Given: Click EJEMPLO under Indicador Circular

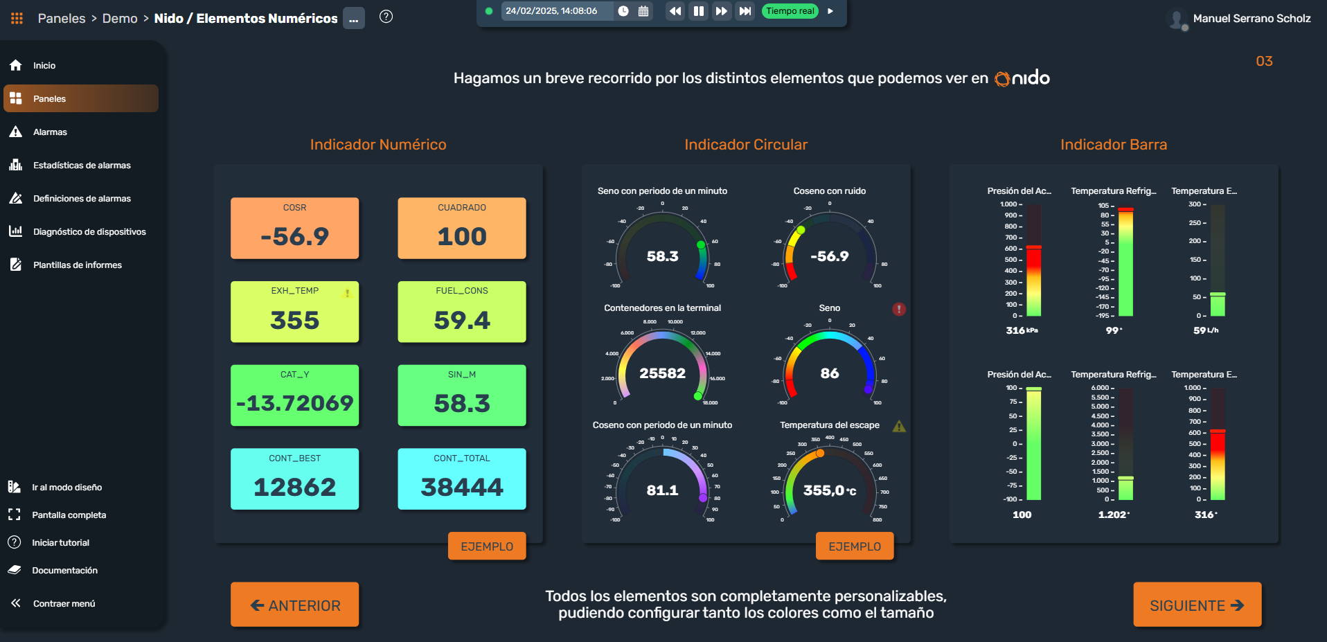Looking at the screenshot, I should [x=855, y=546].
